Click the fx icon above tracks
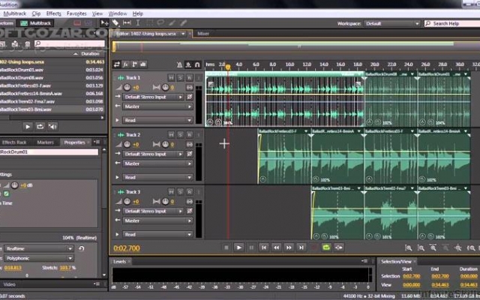 tap(125, 64)
